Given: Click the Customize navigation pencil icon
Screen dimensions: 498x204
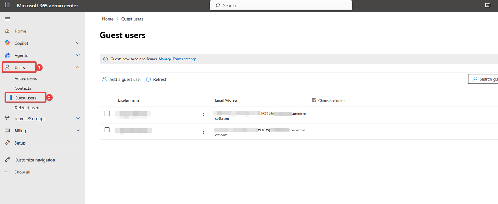Looking at the screenshot, I should click(x=7, y=160).
